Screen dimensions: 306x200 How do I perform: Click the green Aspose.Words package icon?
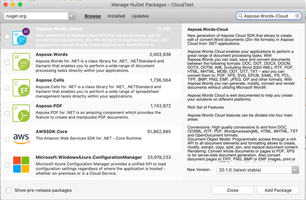coord(21,62)
